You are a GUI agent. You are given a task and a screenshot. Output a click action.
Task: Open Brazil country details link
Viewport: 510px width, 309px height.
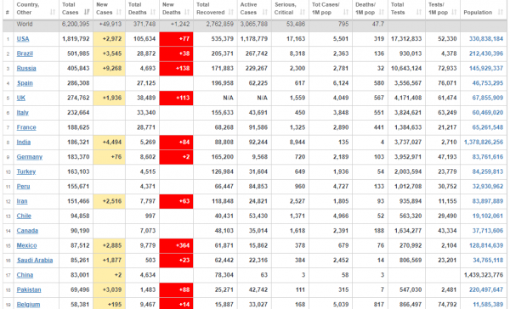[25, 53]
